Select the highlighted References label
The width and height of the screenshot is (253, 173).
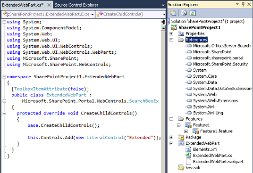[196, 40]
